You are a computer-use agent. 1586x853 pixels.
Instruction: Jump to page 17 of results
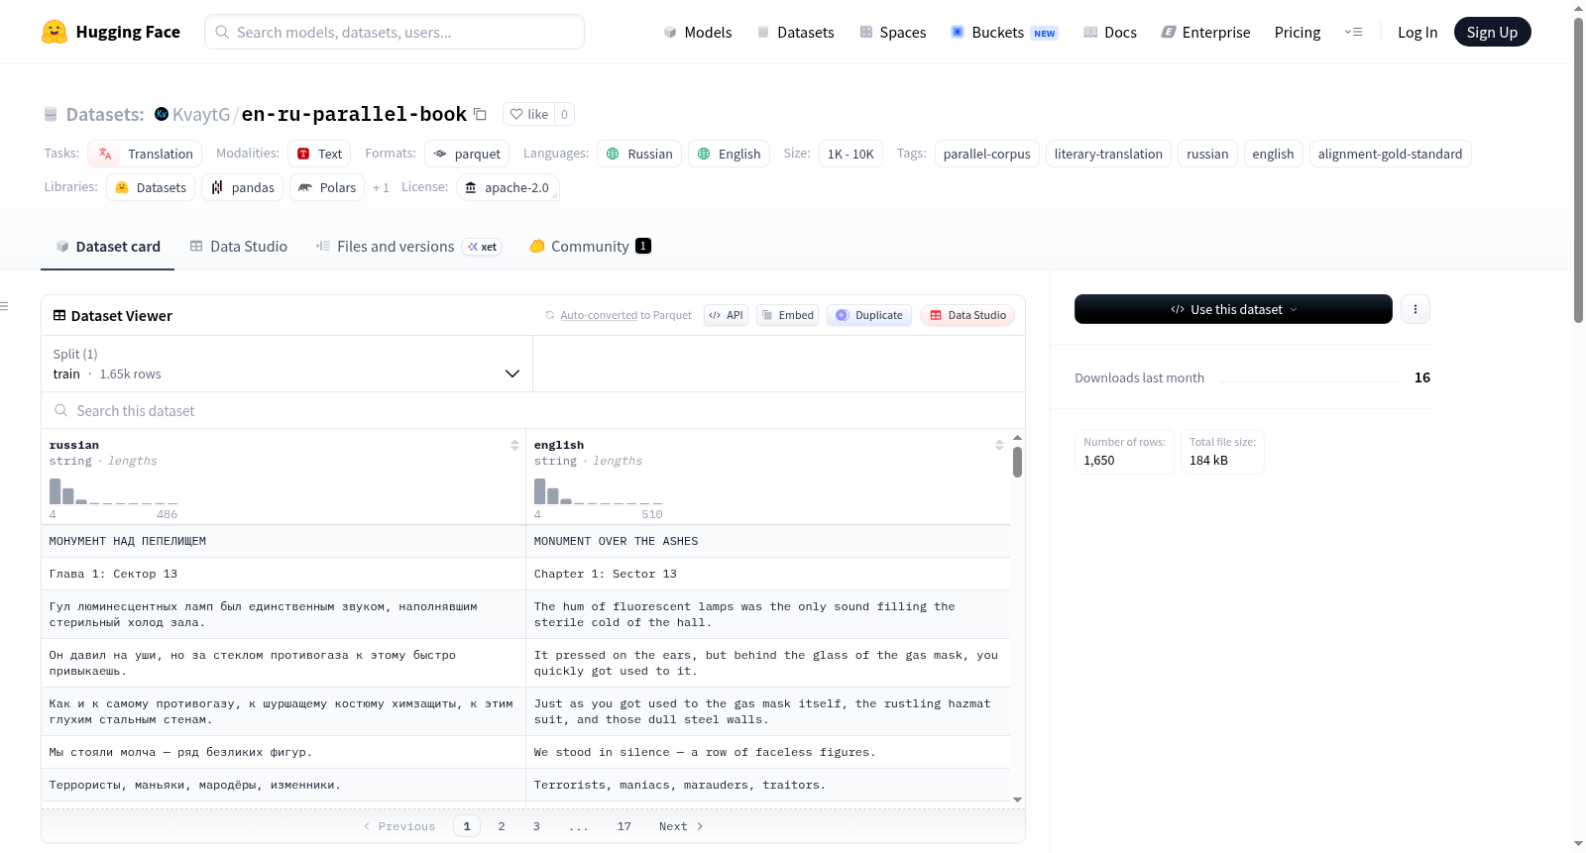click(623, 826)
